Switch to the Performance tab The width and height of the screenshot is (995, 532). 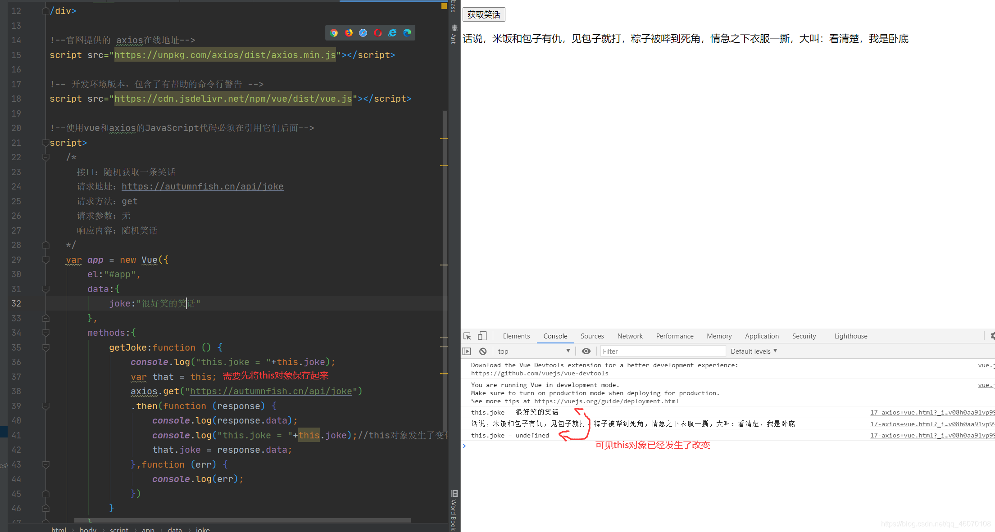point(674,336)
